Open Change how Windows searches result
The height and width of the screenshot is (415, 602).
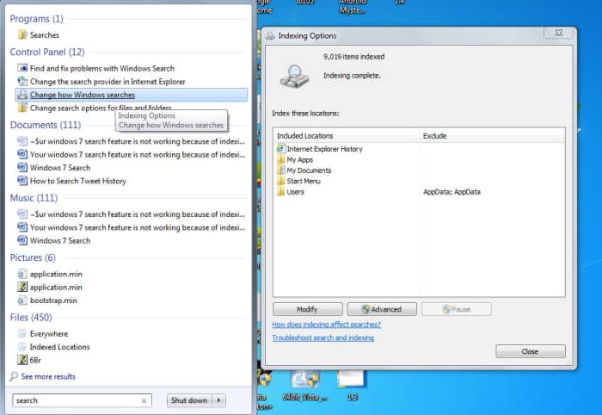132,95
